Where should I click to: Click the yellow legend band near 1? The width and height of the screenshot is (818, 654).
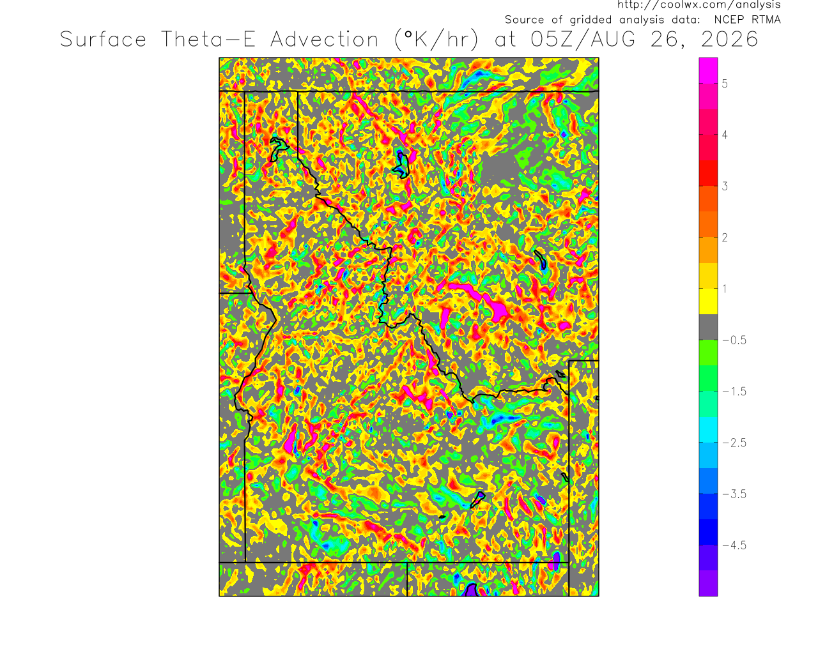(708, 301)
